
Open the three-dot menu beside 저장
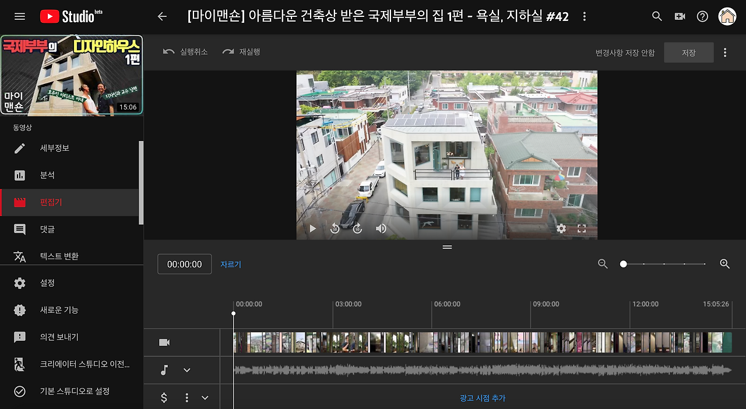click(x=724, y=52)
